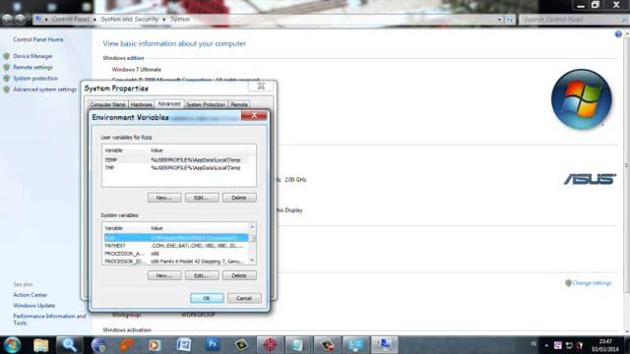Open Windows Update sidebar link

[33, 306]
